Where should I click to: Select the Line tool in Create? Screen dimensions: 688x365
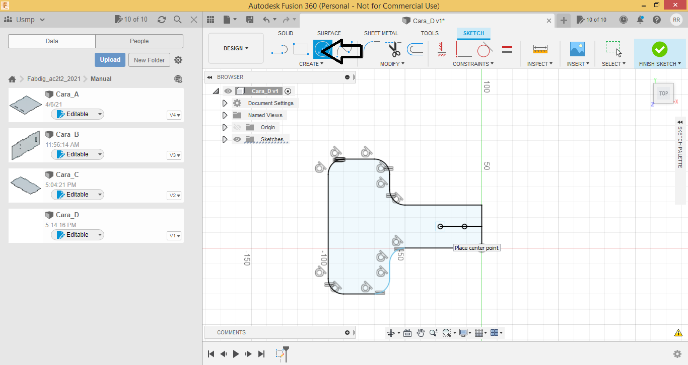tap(280, 49)
